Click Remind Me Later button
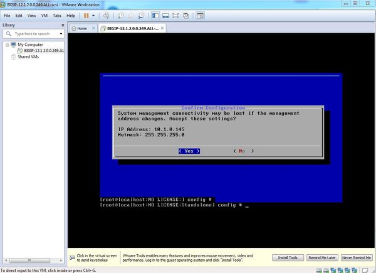376x273 pixels. (x=322, y=258)
